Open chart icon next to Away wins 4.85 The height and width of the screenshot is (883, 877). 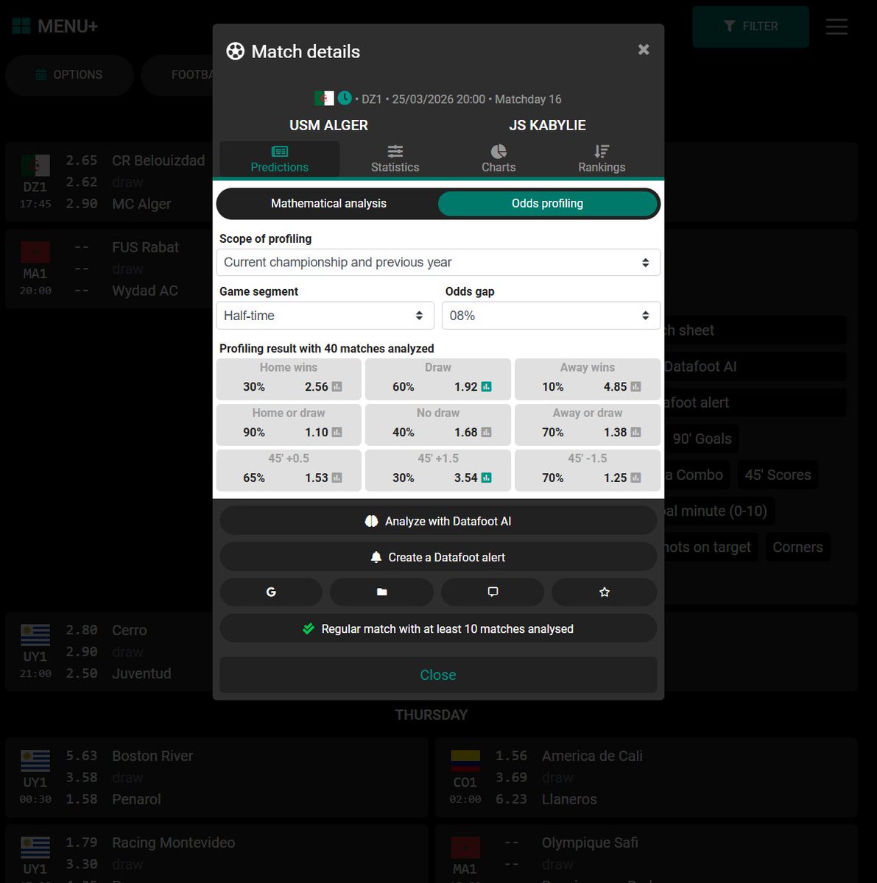(635, 387)
